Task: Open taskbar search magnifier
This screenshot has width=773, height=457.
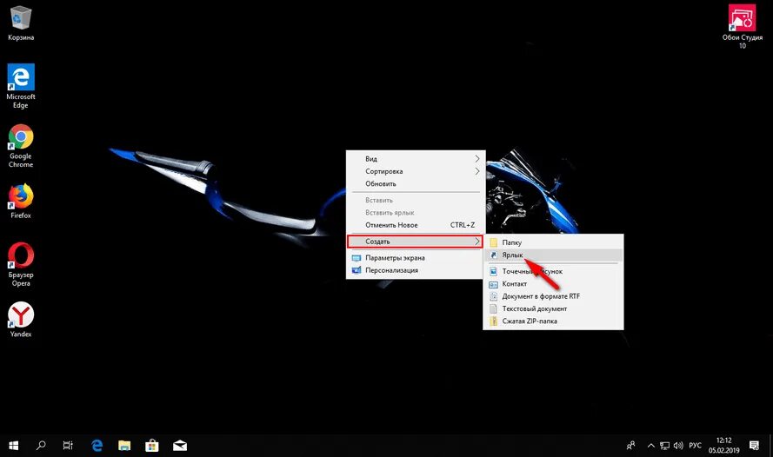Action: (41, 445)
